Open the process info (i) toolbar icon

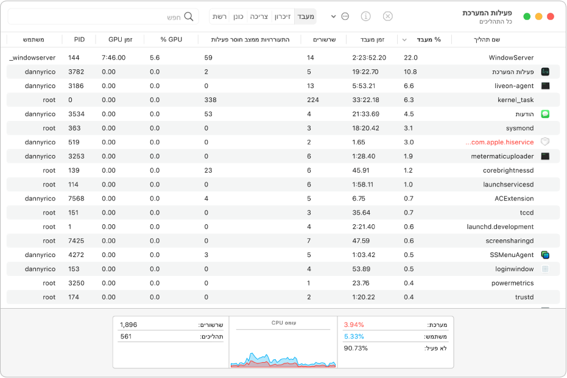tap(365, 16)
